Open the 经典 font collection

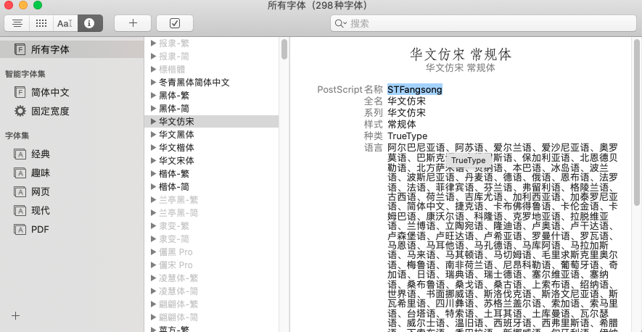click(x=41, y=154)
